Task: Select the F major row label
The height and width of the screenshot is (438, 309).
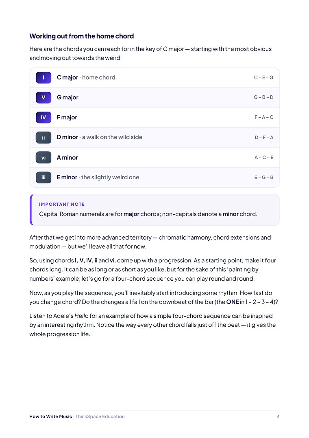Action: [x=67, y=117]
